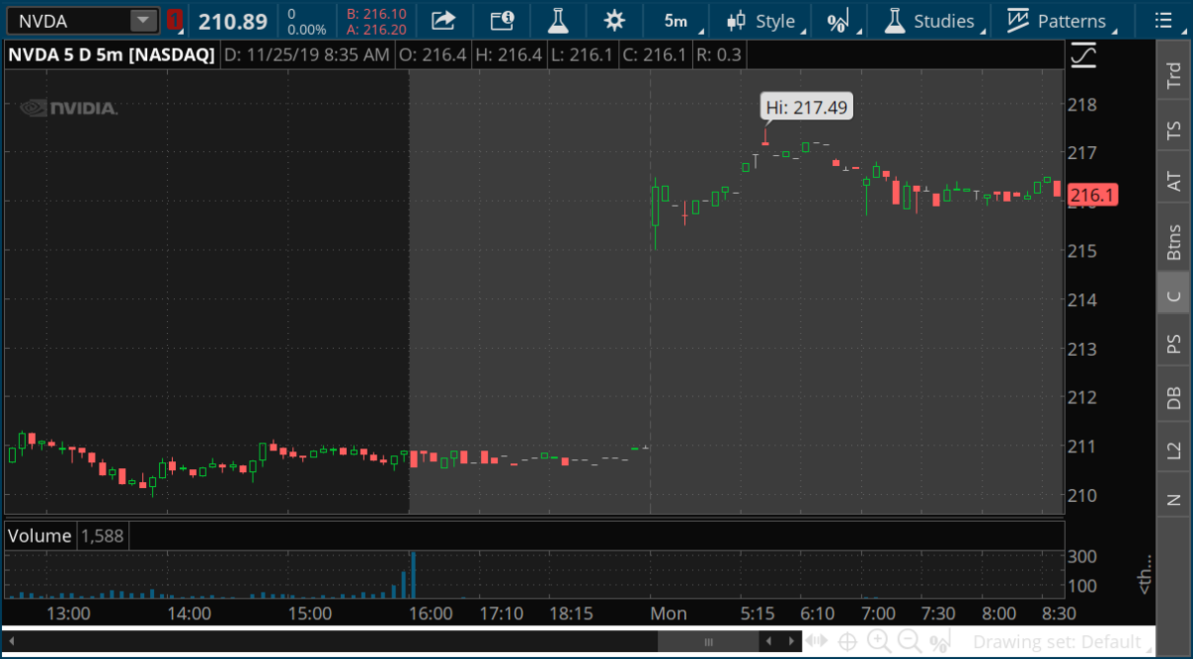
Task: Click the 0.00% change value in the toolbar
Action: tap(306, 30)
